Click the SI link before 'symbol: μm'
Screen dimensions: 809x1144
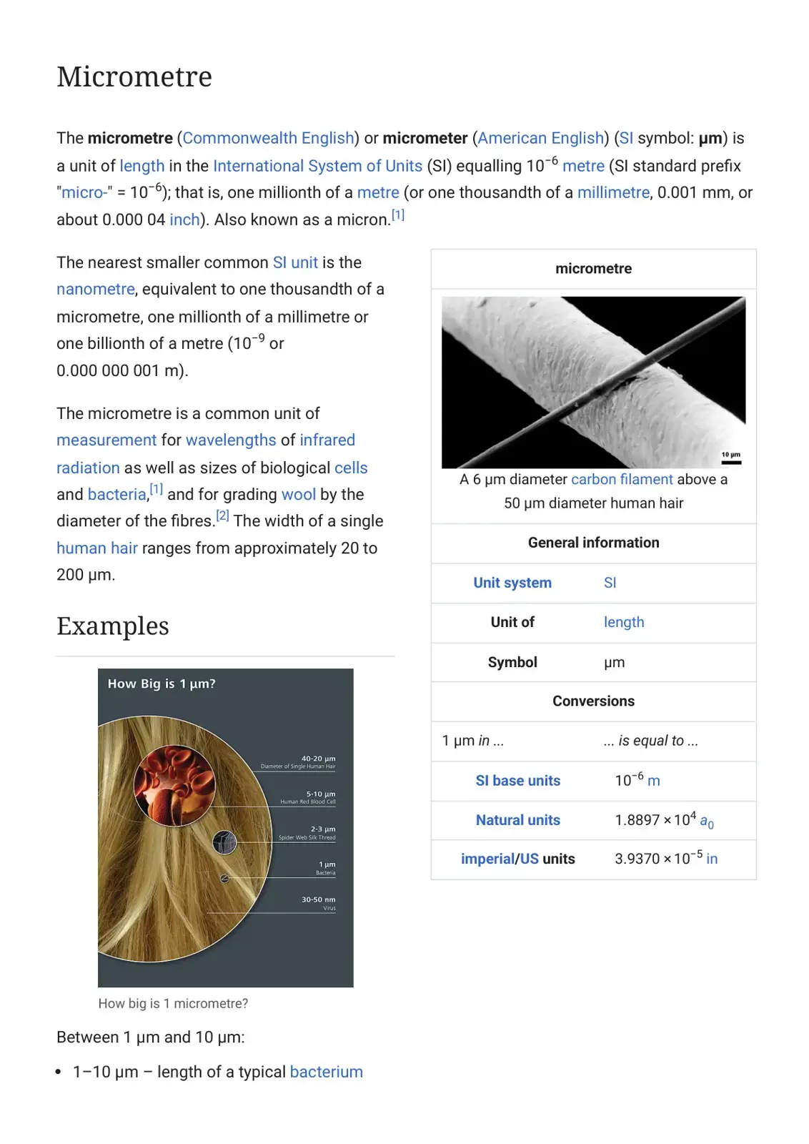coord(626,138)
